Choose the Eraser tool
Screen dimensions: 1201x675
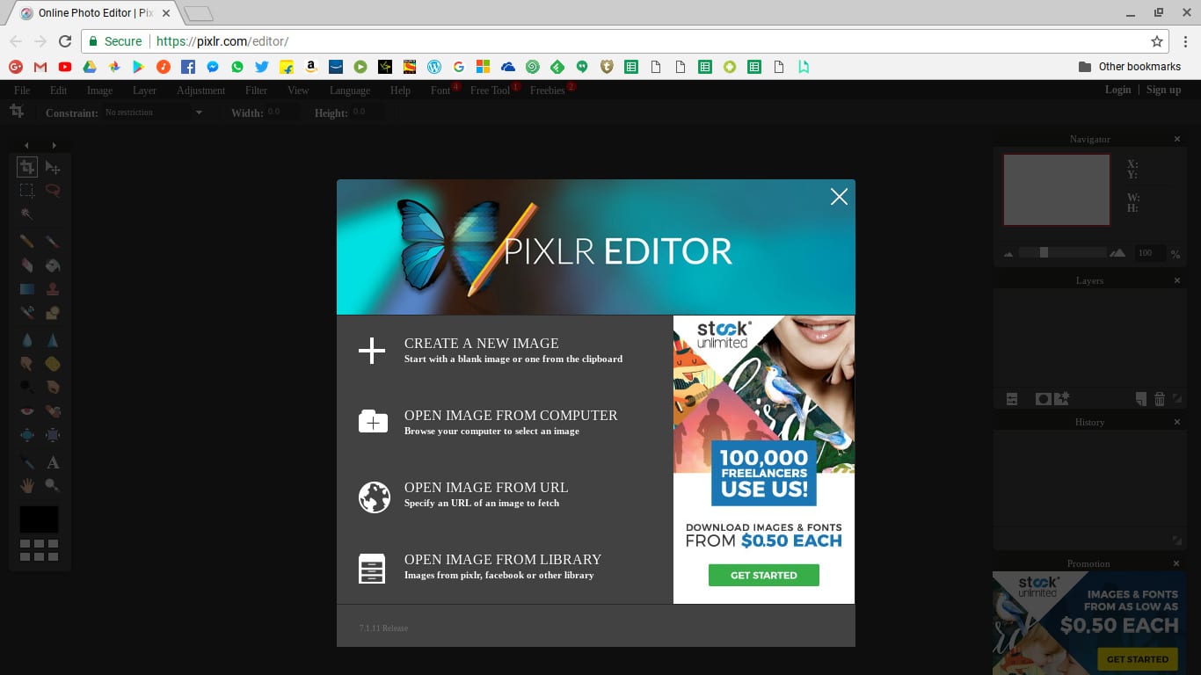[x=27, y=265]
